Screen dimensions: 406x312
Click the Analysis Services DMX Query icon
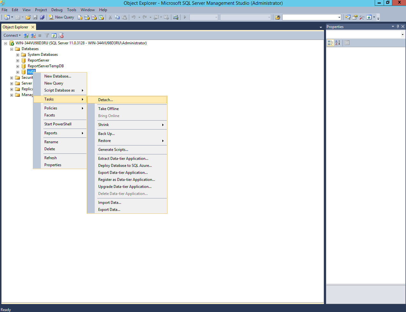(x=94, y=17)
